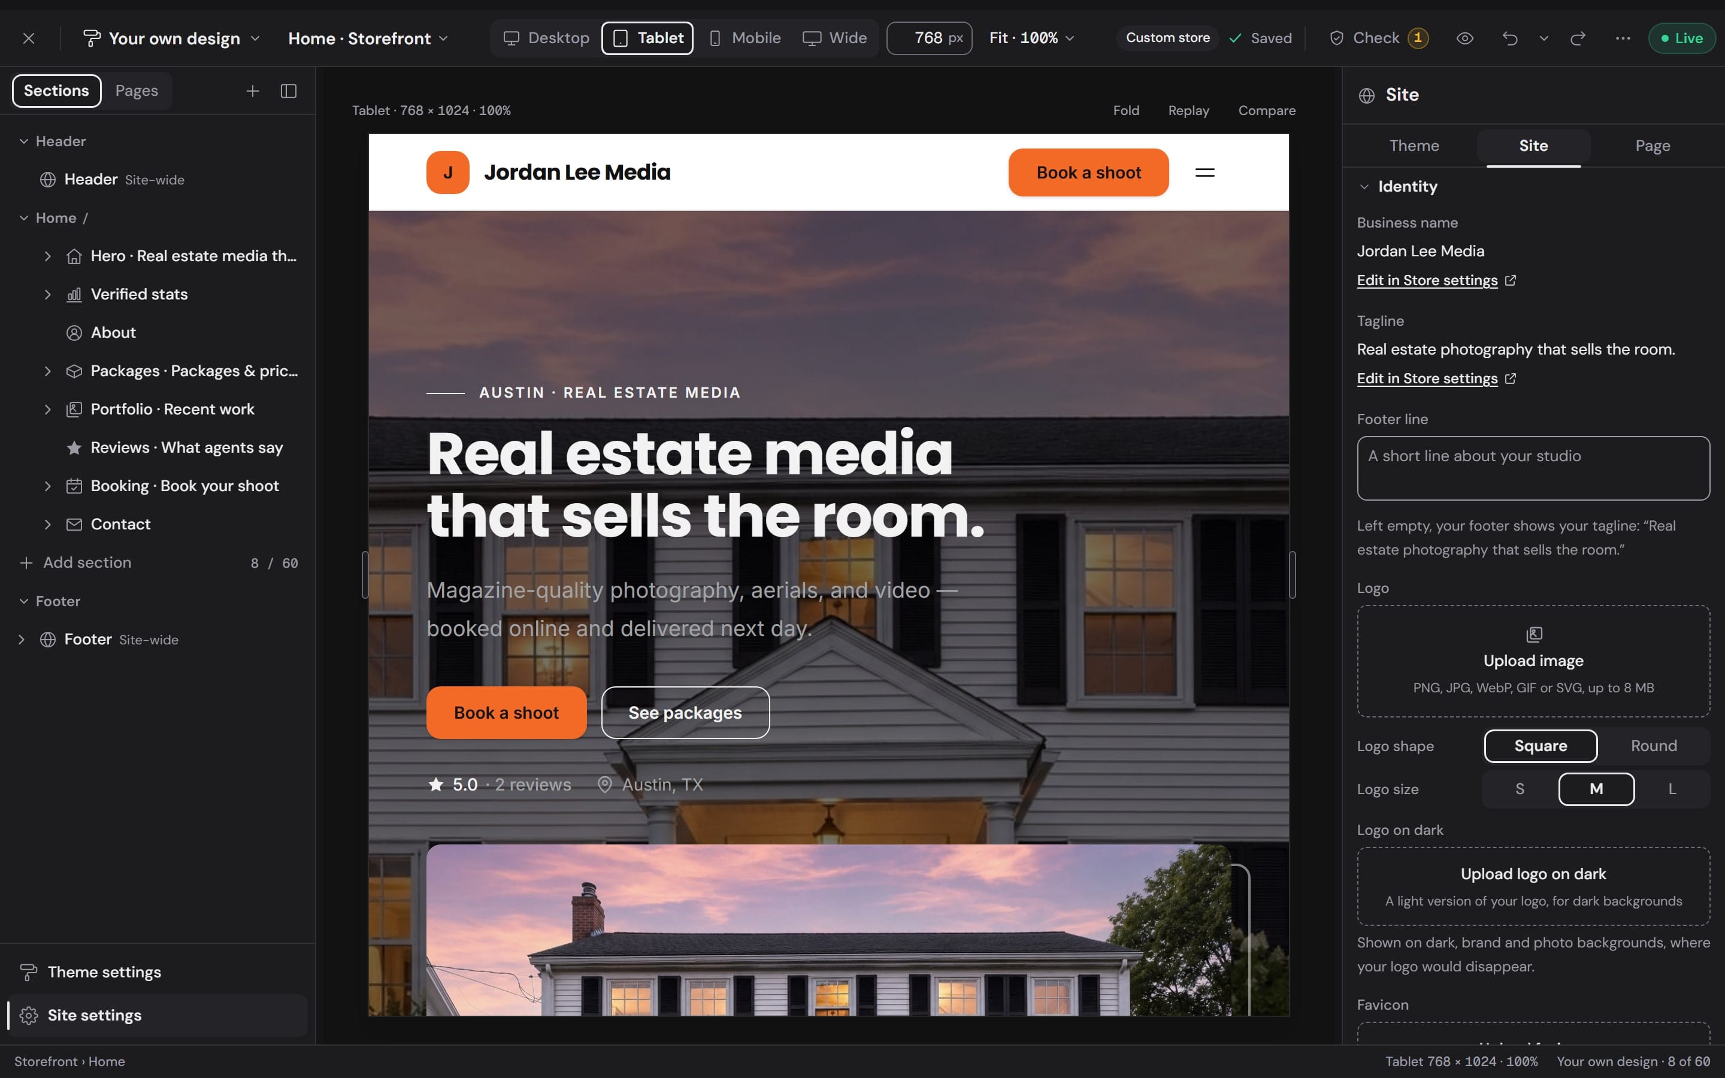Click the redo arrow icon
Screen dimensions: 1725x1078
click(1578, 38)
